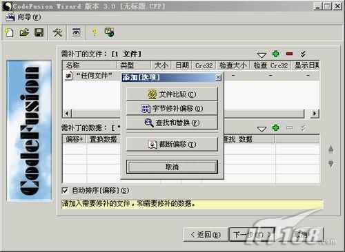Click the yellow question mark help icon
This screenshot has height=252, width=345.
coord(95,32)
